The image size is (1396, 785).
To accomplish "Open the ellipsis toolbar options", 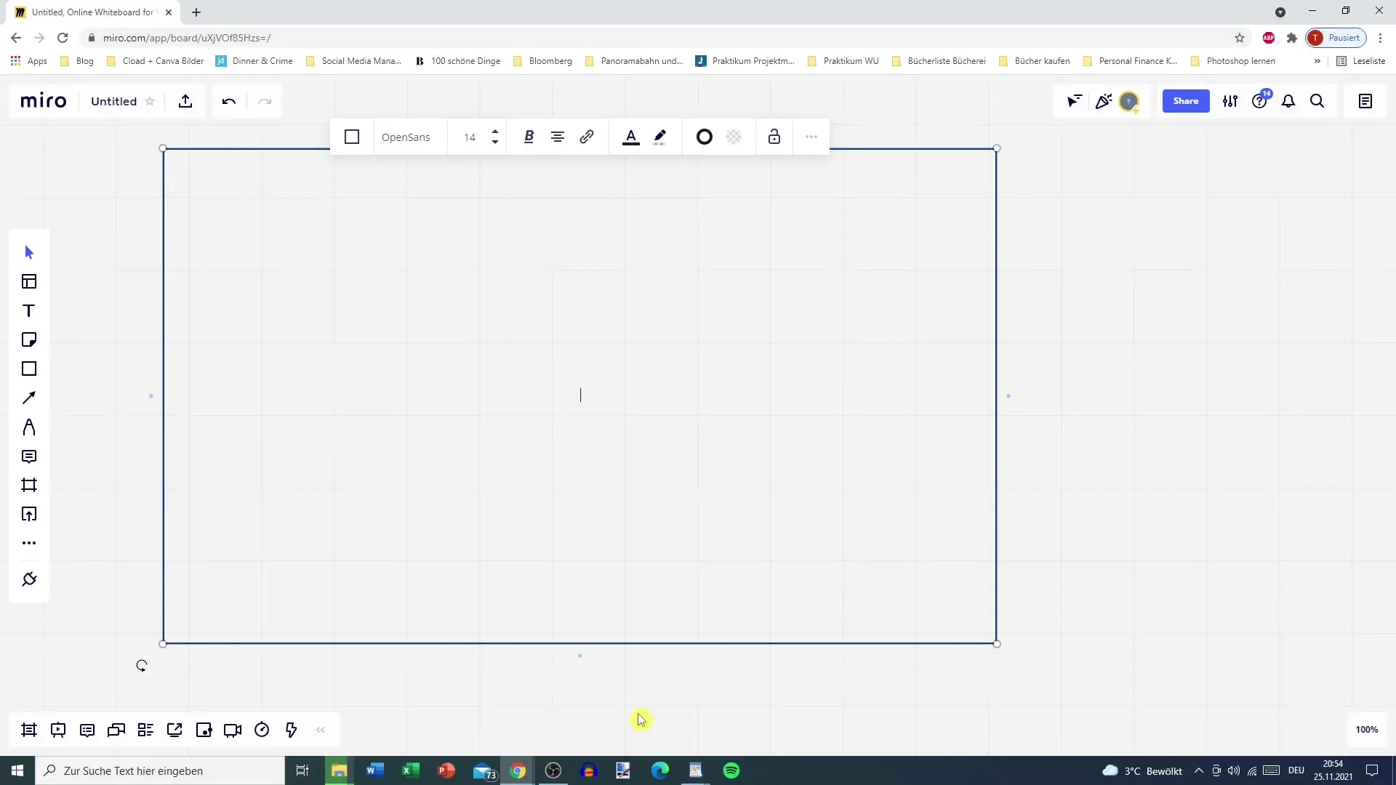I will [x=813, y=136].
